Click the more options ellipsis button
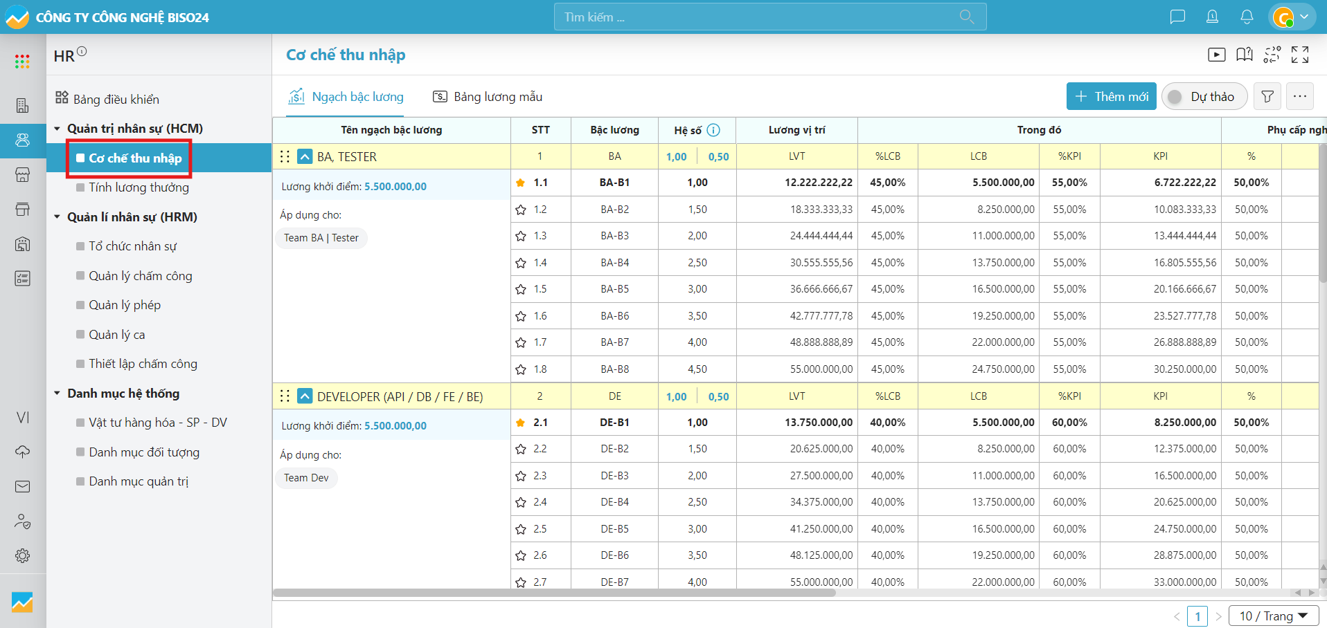 pyautogui.click(x=1299, y=97)
